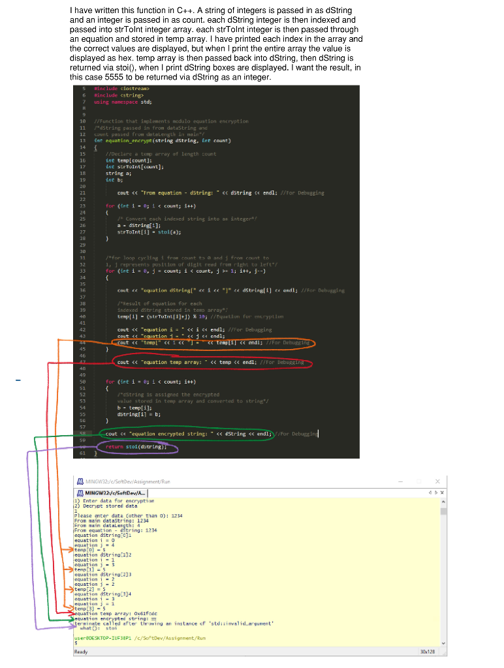This screenshot has width=504, height=668.
Task: Click the user@DESKTOP-IUF38P1 prompt line
Action: (x=140, y=638)
